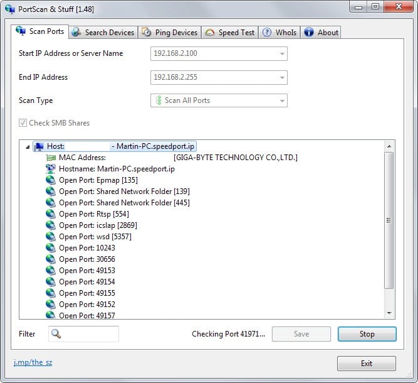The image size is (418, 383).
Task: Click the Host computer icon in tree
Action: (x=39, y=146)
